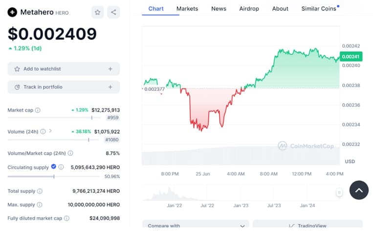This screenshot has height=231, width=373.
Task: Click plus on Add to watchlist
Action: pos(110,69)
